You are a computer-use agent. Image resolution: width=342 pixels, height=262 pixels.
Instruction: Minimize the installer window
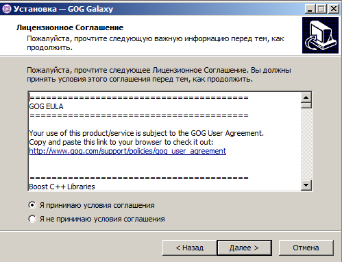point(310,9)
